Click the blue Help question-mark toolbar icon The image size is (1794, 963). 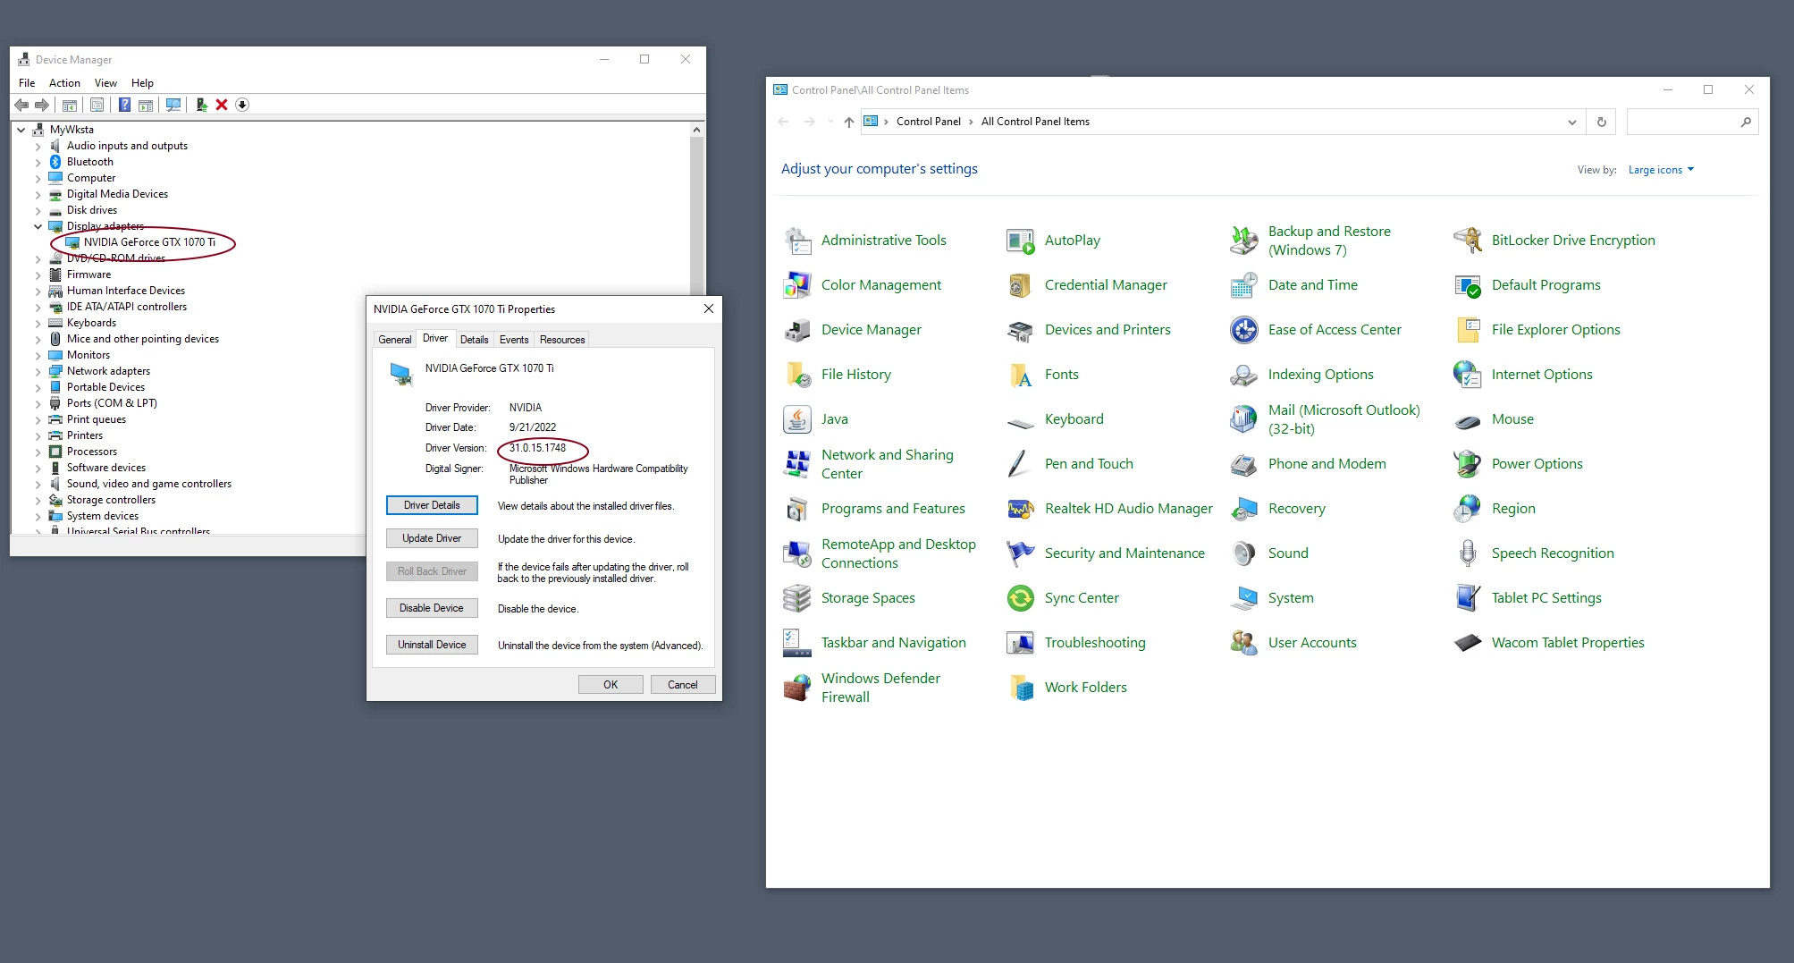coord(124,105)
